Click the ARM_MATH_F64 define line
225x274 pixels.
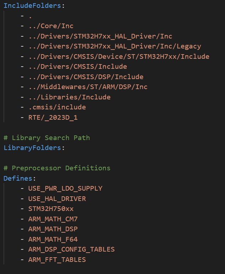53,239
